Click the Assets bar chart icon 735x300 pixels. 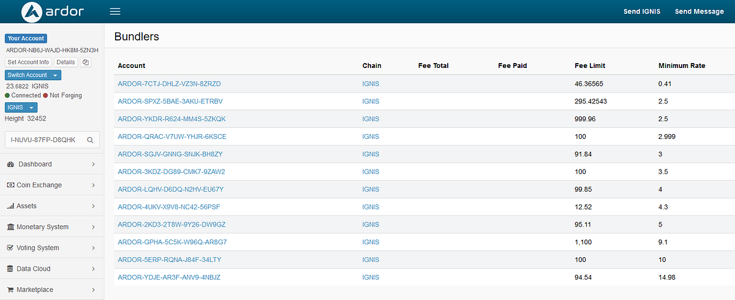[10, 206]
